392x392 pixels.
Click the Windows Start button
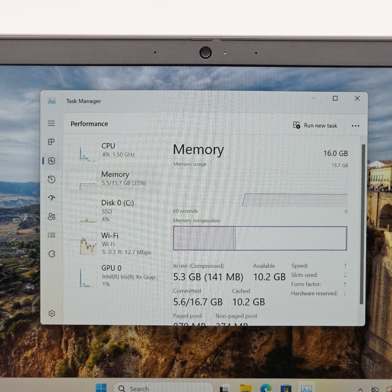click(x=101, y=388)
